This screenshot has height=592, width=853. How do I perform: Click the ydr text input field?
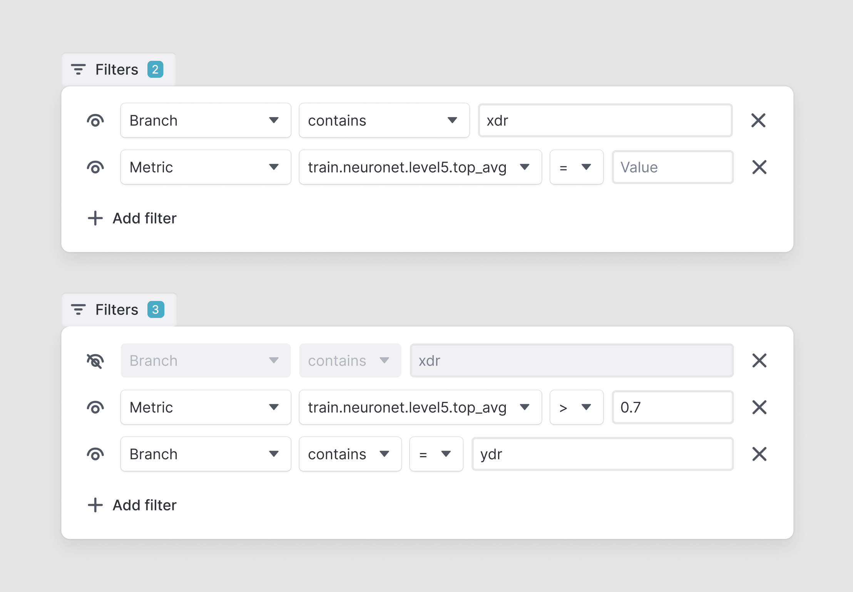(x=602, y=454)
